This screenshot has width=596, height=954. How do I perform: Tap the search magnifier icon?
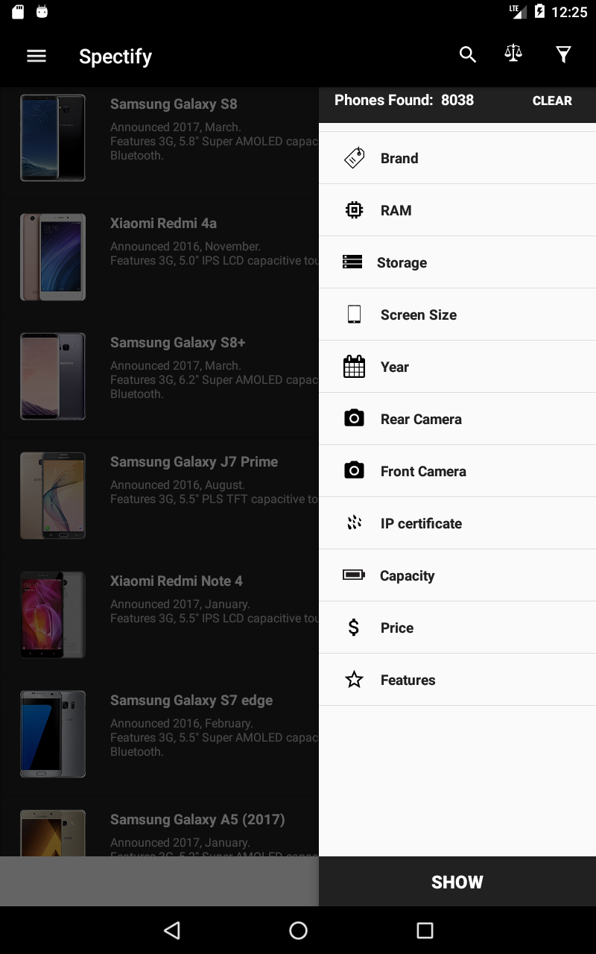coord(468,54)
